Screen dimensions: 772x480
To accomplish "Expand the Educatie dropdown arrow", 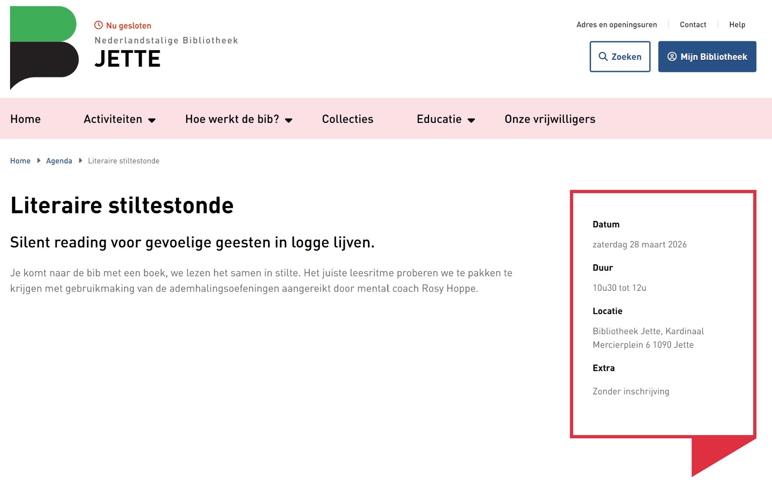I will tap(471, 120).
